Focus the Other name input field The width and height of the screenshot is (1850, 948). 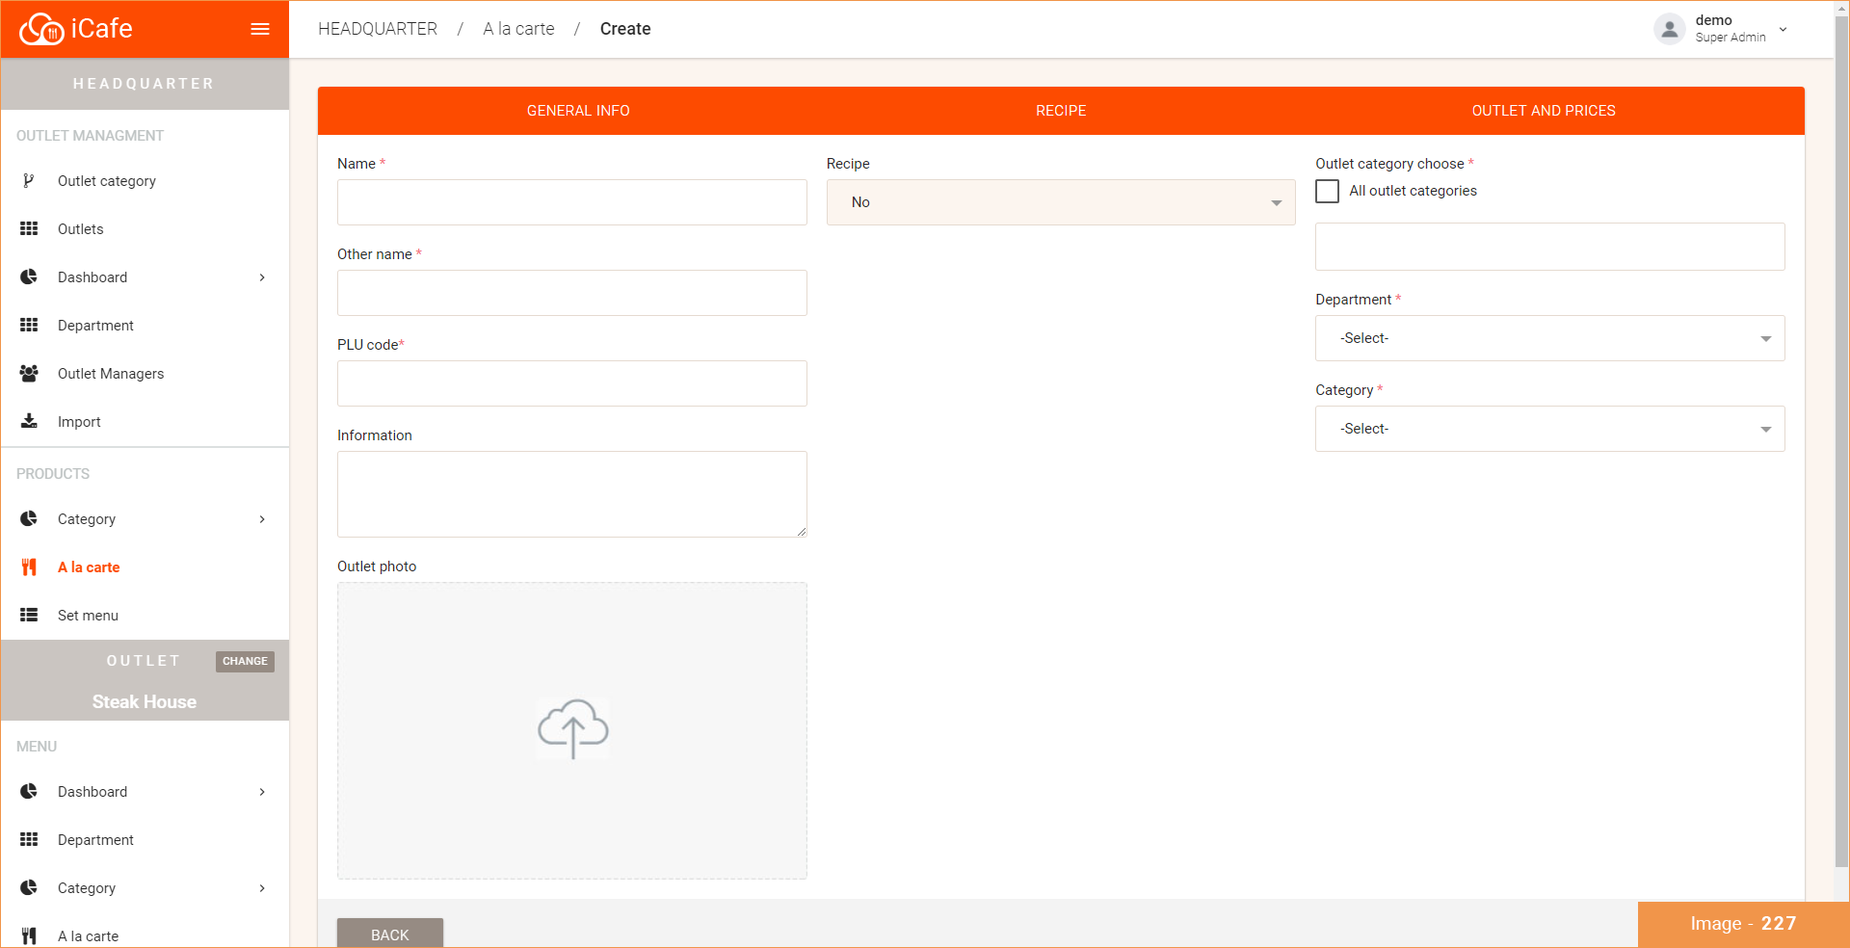point(572,293)
